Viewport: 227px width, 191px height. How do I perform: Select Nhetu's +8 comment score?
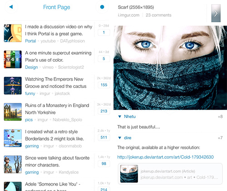[220, 117]
